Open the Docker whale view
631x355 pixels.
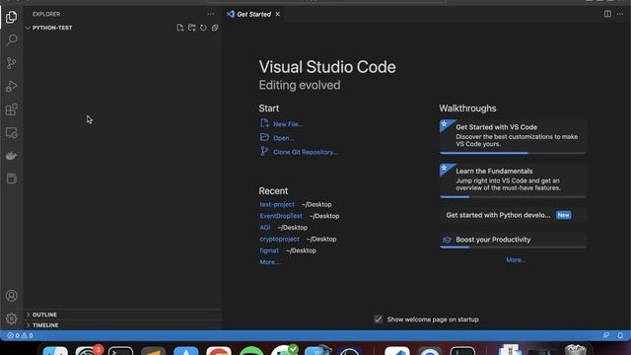(11, 156)
